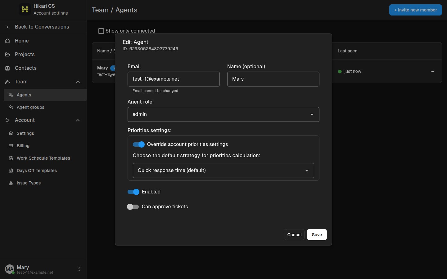Screen dimensions: 447x279
Task: Click the Hikari CS logo icon
Action: 25,9
